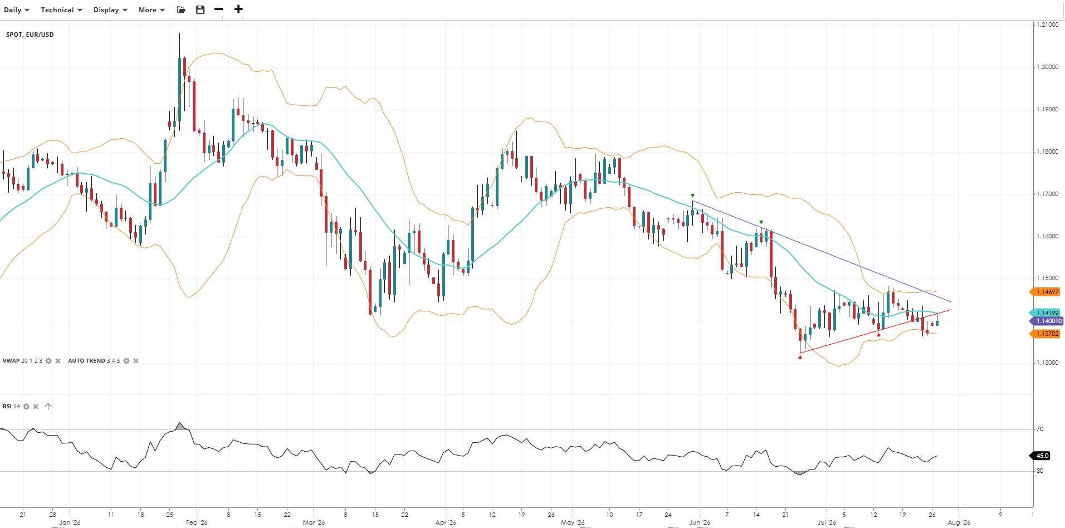Click the SPOT, EUR/USD title
The image size is (1065, 528).
click(x=30, y=35)
